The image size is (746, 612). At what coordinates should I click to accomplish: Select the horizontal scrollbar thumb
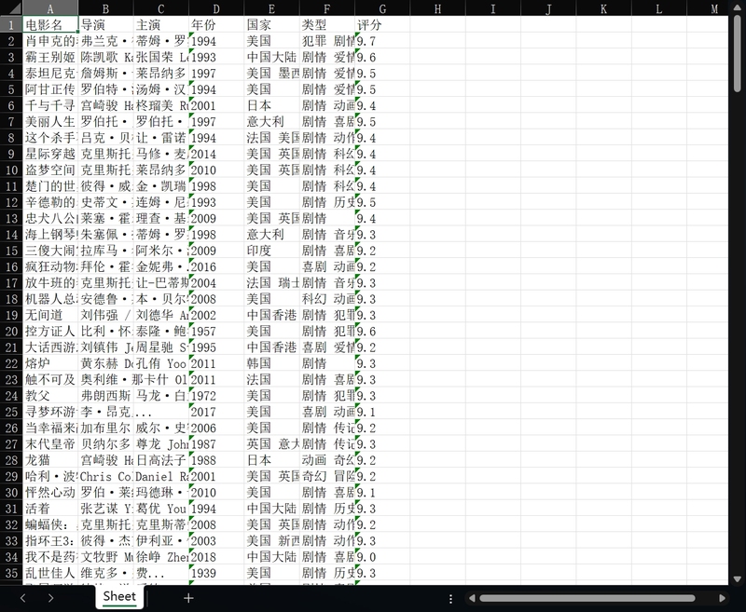(587, 598)
